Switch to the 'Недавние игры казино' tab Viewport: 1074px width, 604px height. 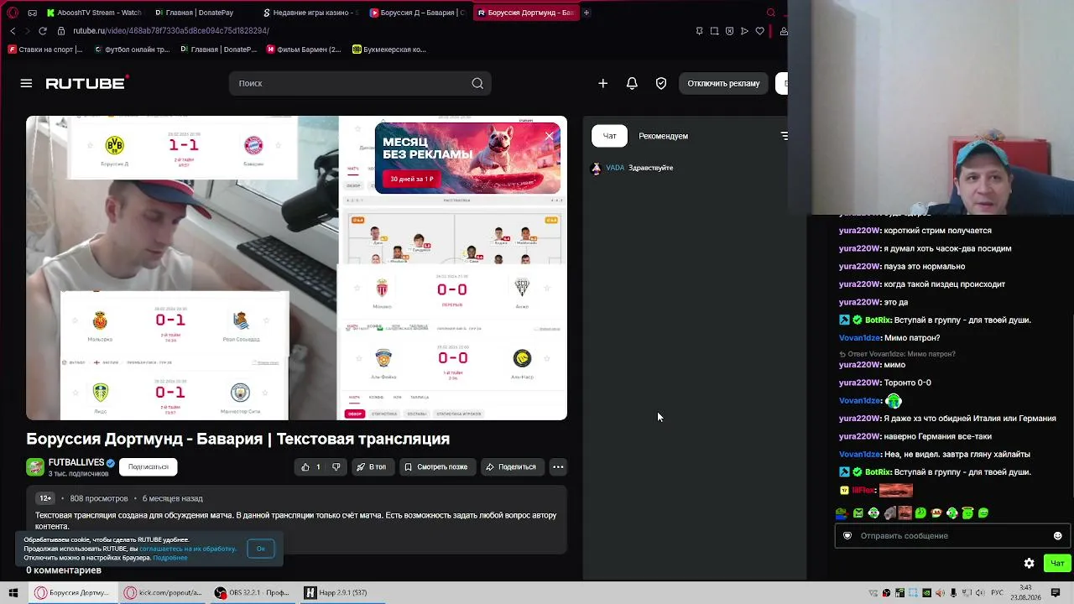[310, 13]
